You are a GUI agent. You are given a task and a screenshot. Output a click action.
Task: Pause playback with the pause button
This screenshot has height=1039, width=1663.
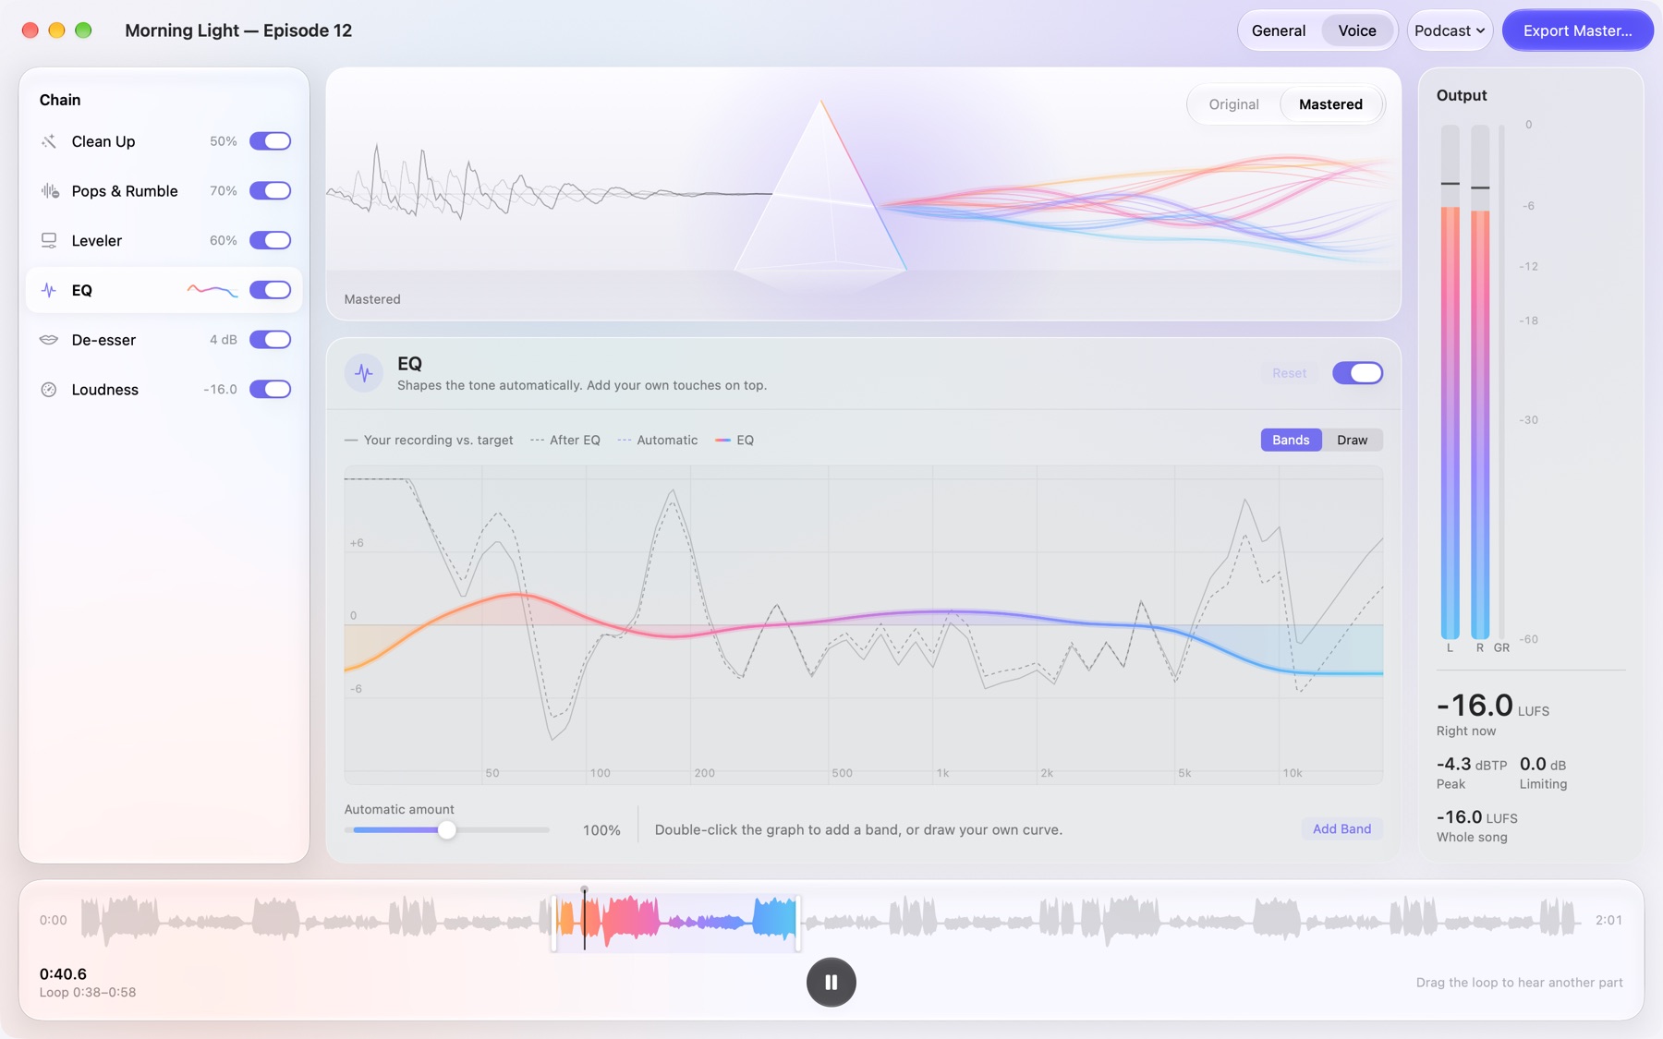click(x=831, y=982)
